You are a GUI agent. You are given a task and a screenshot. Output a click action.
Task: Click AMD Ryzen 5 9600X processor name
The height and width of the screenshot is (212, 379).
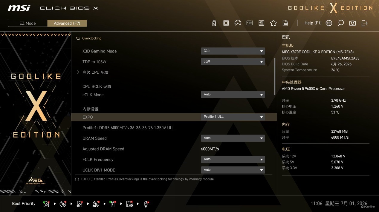(x=314, y=89)
